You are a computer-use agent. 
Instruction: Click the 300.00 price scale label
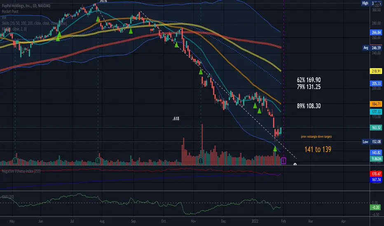pos(376,10)
